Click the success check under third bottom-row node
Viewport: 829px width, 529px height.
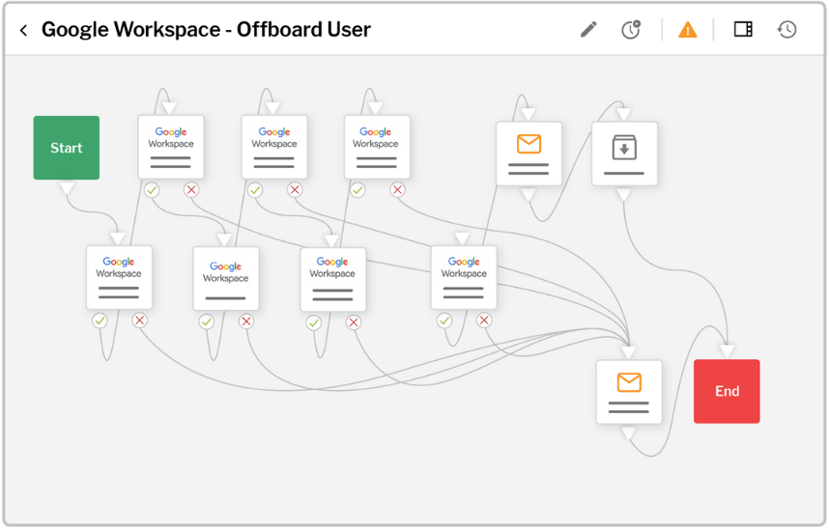(x=313, y=322)
